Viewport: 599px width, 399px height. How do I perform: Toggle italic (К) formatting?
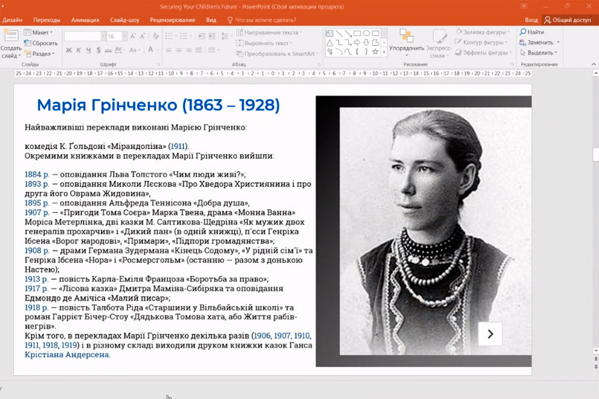pyautogui.click(x=78, y=50)
